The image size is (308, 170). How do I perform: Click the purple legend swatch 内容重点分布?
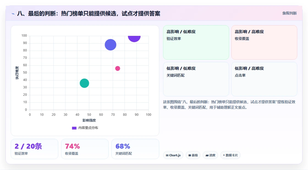[74, 128]
